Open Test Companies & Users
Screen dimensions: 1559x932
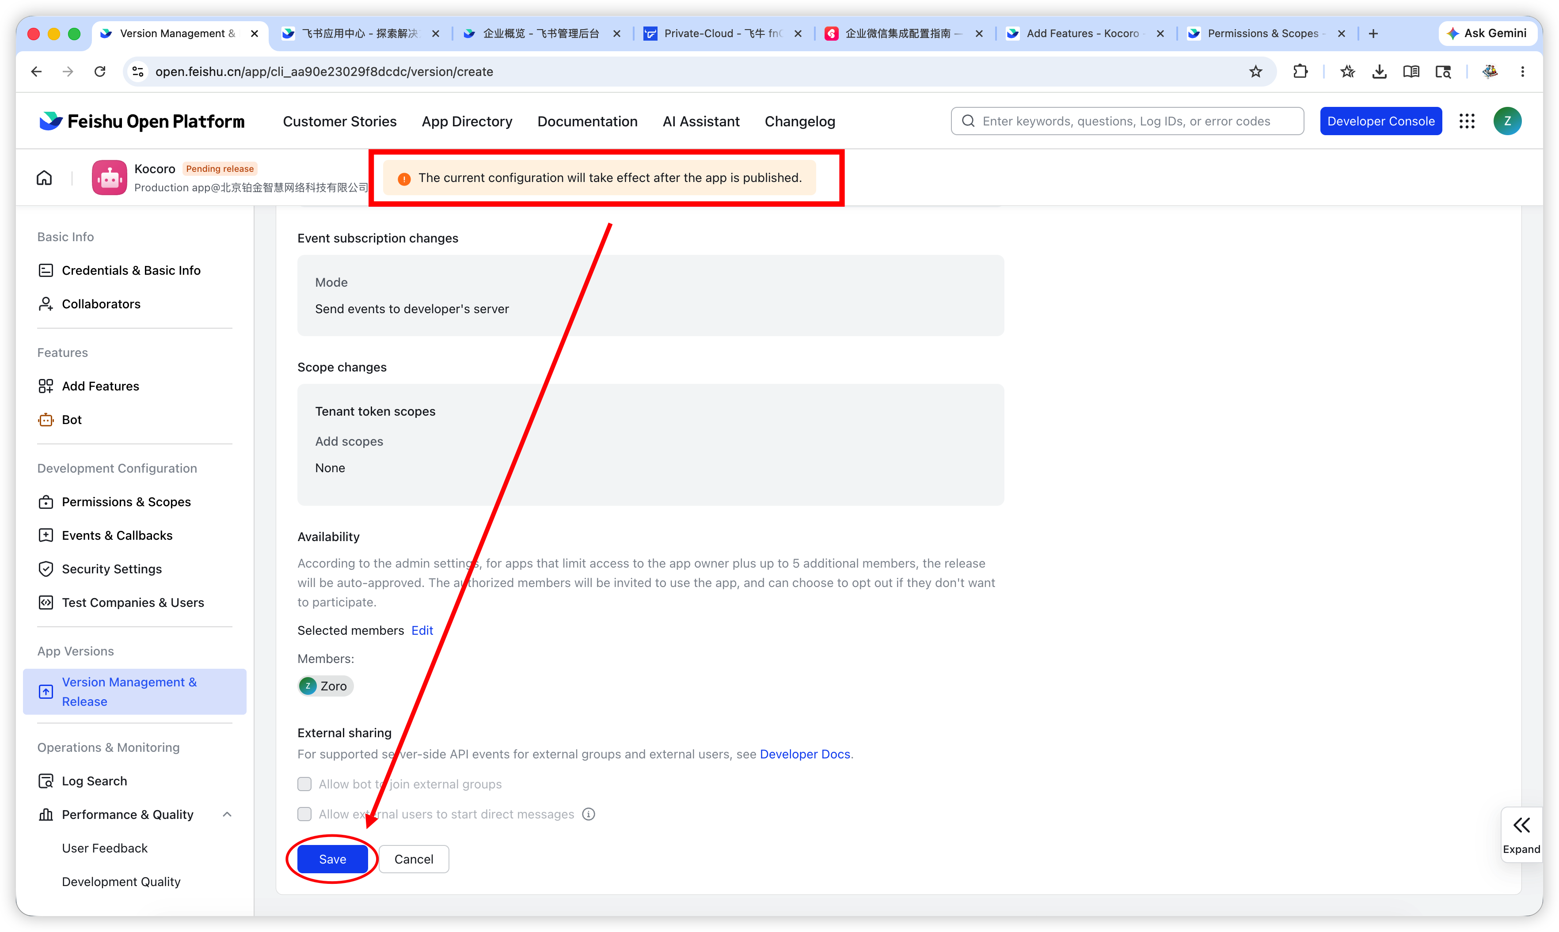pos(133,602)
